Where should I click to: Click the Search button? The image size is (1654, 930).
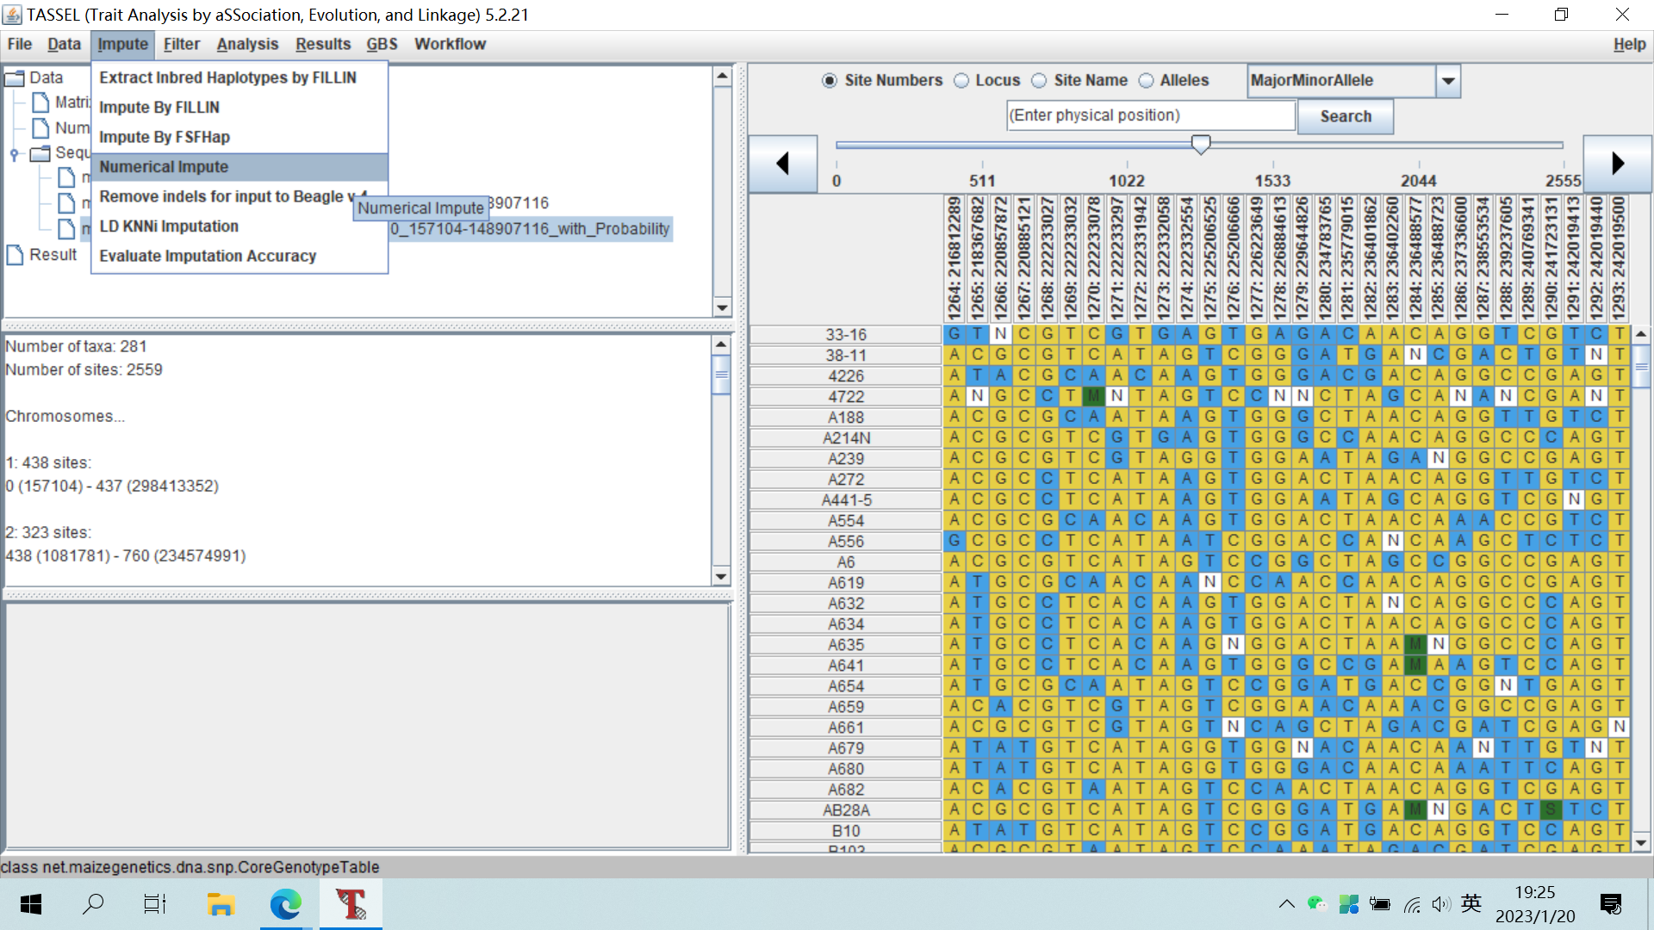pos(1345,116)
